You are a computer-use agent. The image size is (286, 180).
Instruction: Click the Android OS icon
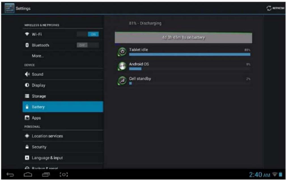[x=122, y=66]
